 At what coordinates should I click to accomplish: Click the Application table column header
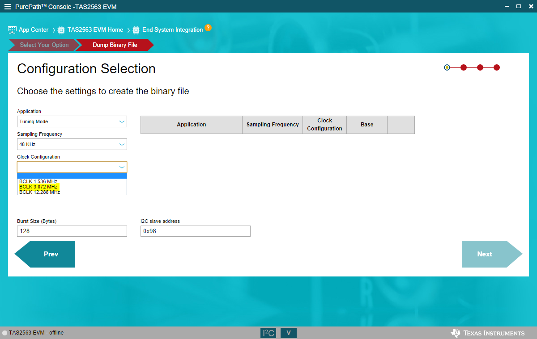coord(192,125)
